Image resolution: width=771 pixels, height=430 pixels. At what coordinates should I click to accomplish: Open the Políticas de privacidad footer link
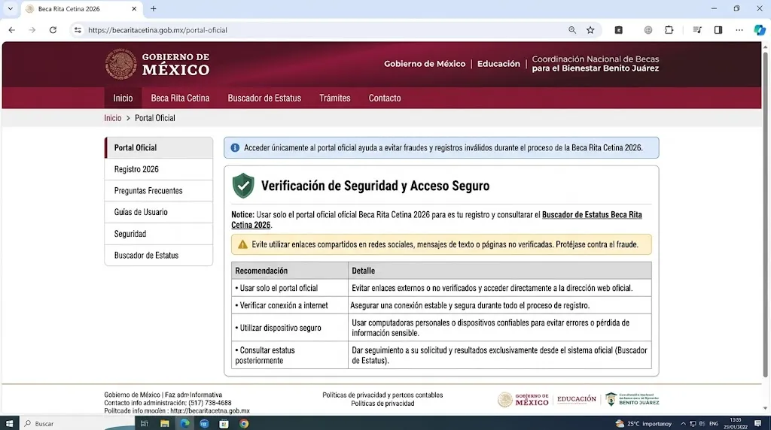[382, 404]
